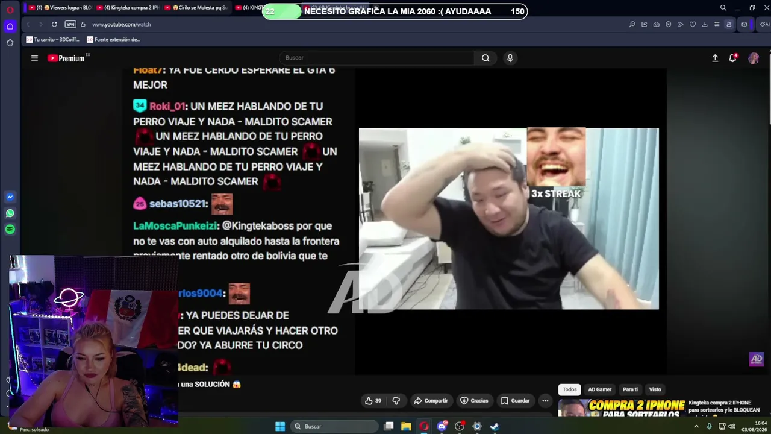Click the Opera sidebar home icon
The image size is (771, 434).
pyautogui.click(x=10, y=27)
